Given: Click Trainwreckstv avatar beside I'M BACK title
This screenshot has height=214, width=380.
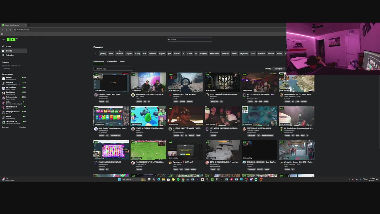Looking at the screenshot, I should tap(96, 95).
